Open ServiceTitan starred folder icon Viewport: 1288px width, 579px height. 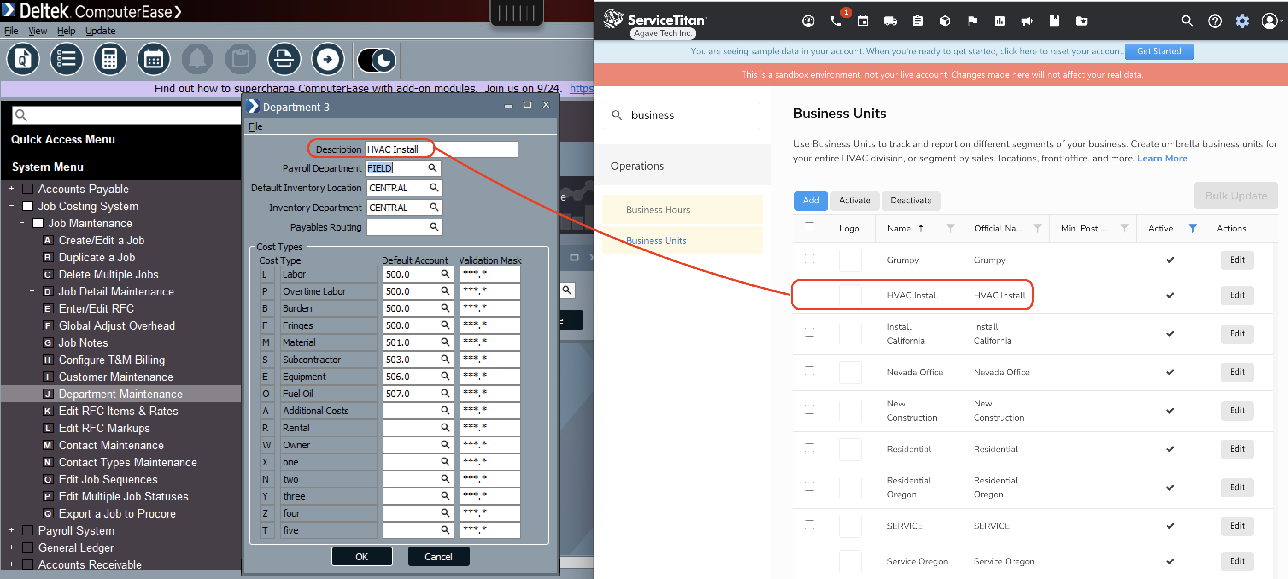click(1081, 21)
